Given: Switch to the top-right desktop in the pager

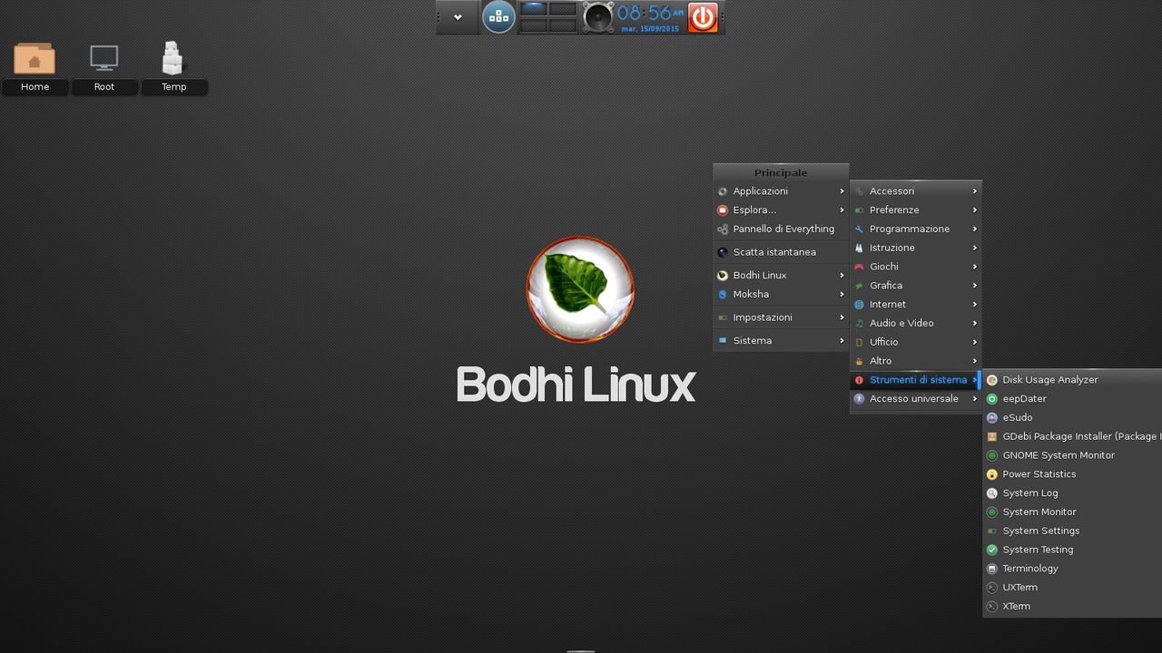Looking at the screenshot, I should 563,9.
